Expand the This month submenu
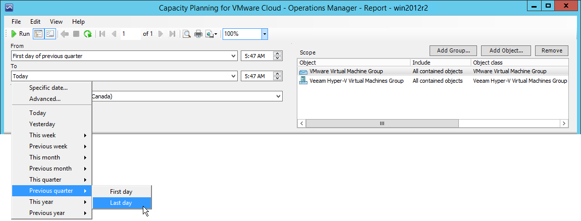 tap(52, 157)
